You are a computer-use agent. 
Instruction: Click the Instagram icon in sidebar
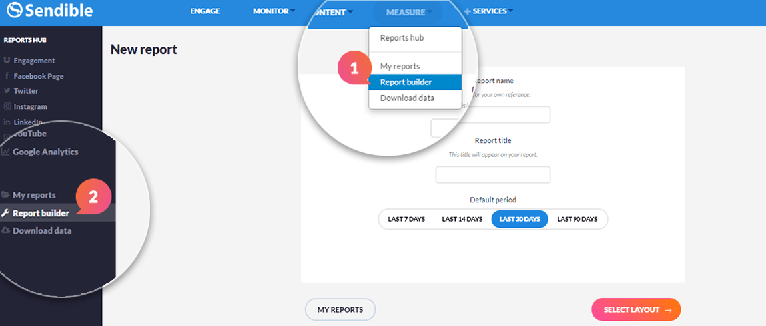7,106
